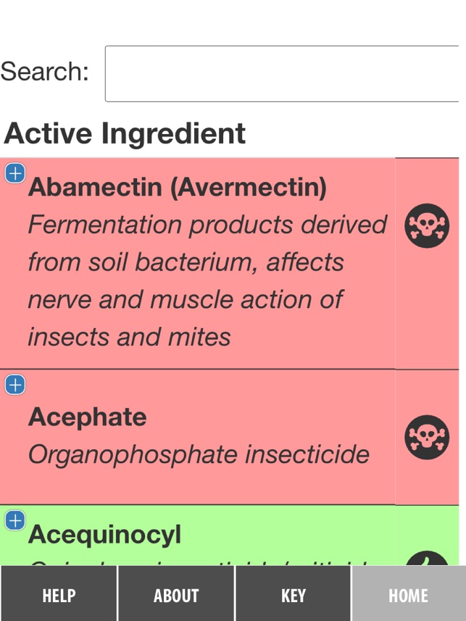Screen dimensions: 466x621
Task: Expand details for Abamectin (Avermectin)
Action: click(14, 173)
